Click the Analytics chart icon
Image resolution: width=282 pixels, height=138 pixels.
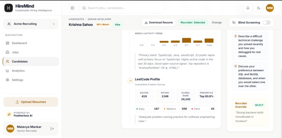tap(7, 71)
